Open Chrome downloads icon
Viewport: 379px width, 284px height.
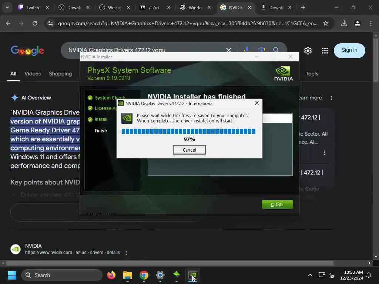[344, 23]
